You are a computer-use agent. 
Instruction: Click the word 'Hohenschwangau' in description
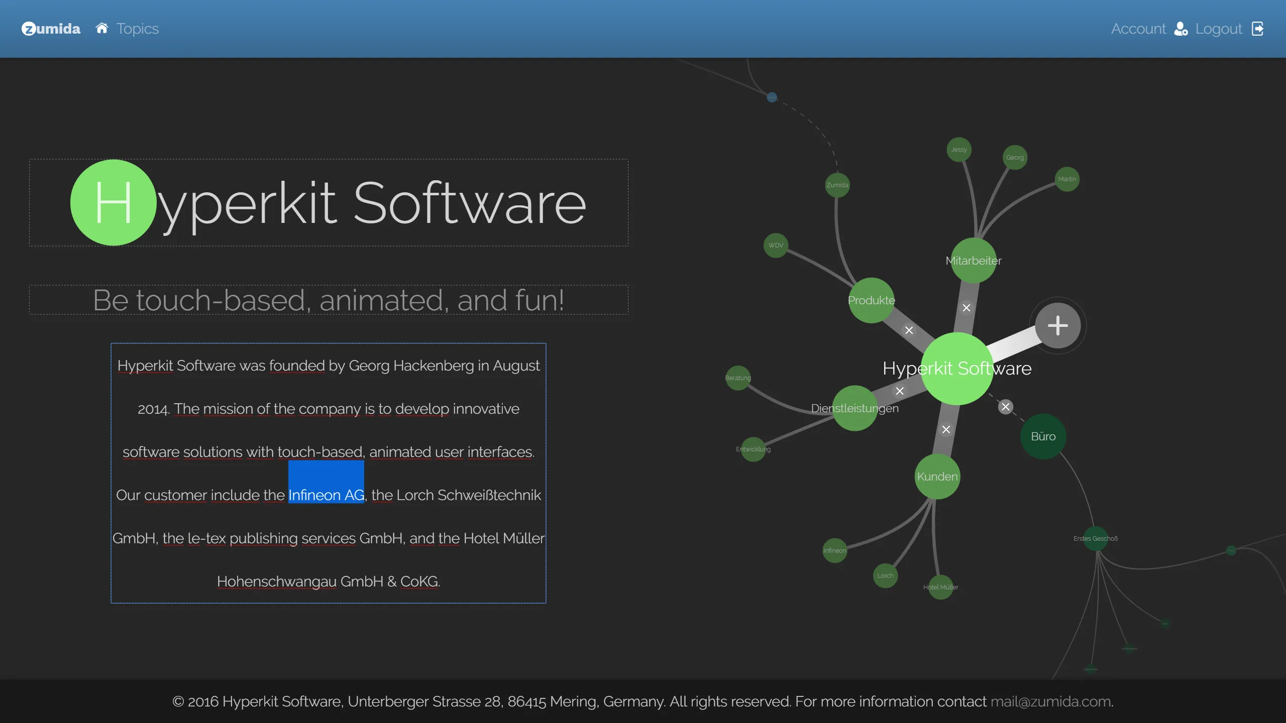point(277,581)
